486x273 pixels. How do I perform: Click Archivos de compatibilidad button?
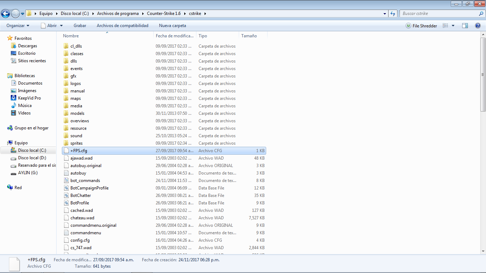pyautogui.click(x=122, y=26)
